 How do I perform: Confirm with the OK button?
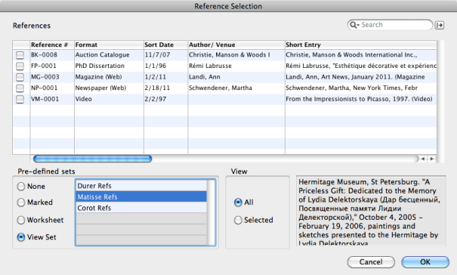pyautogui.click(x=425, y=262)
